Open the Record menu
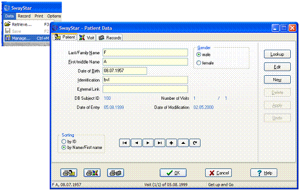The image size is (300, 192). (x=24, y=16)
